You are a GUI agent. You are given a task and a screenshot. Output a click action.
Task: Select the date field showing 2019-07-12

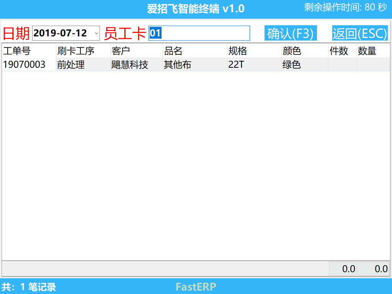(x=66, y=33)
